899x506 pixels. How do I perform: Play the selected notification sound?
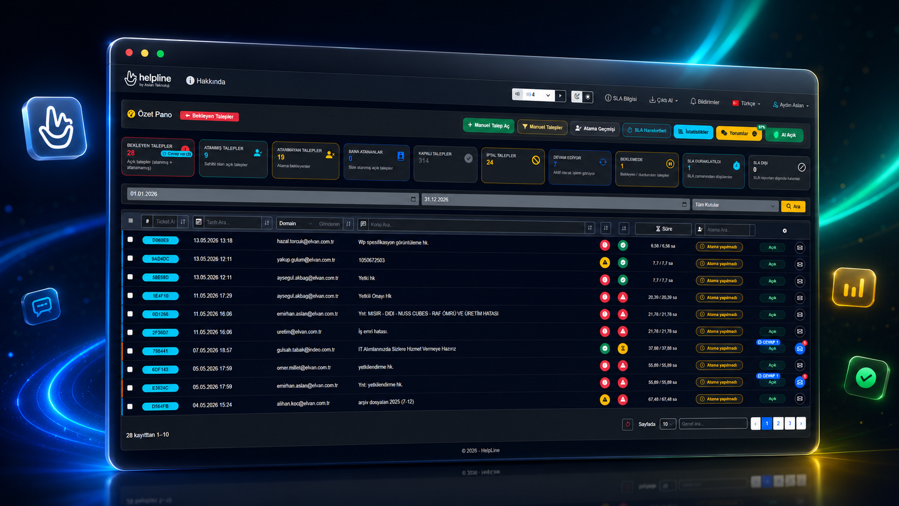click(560, 95)
